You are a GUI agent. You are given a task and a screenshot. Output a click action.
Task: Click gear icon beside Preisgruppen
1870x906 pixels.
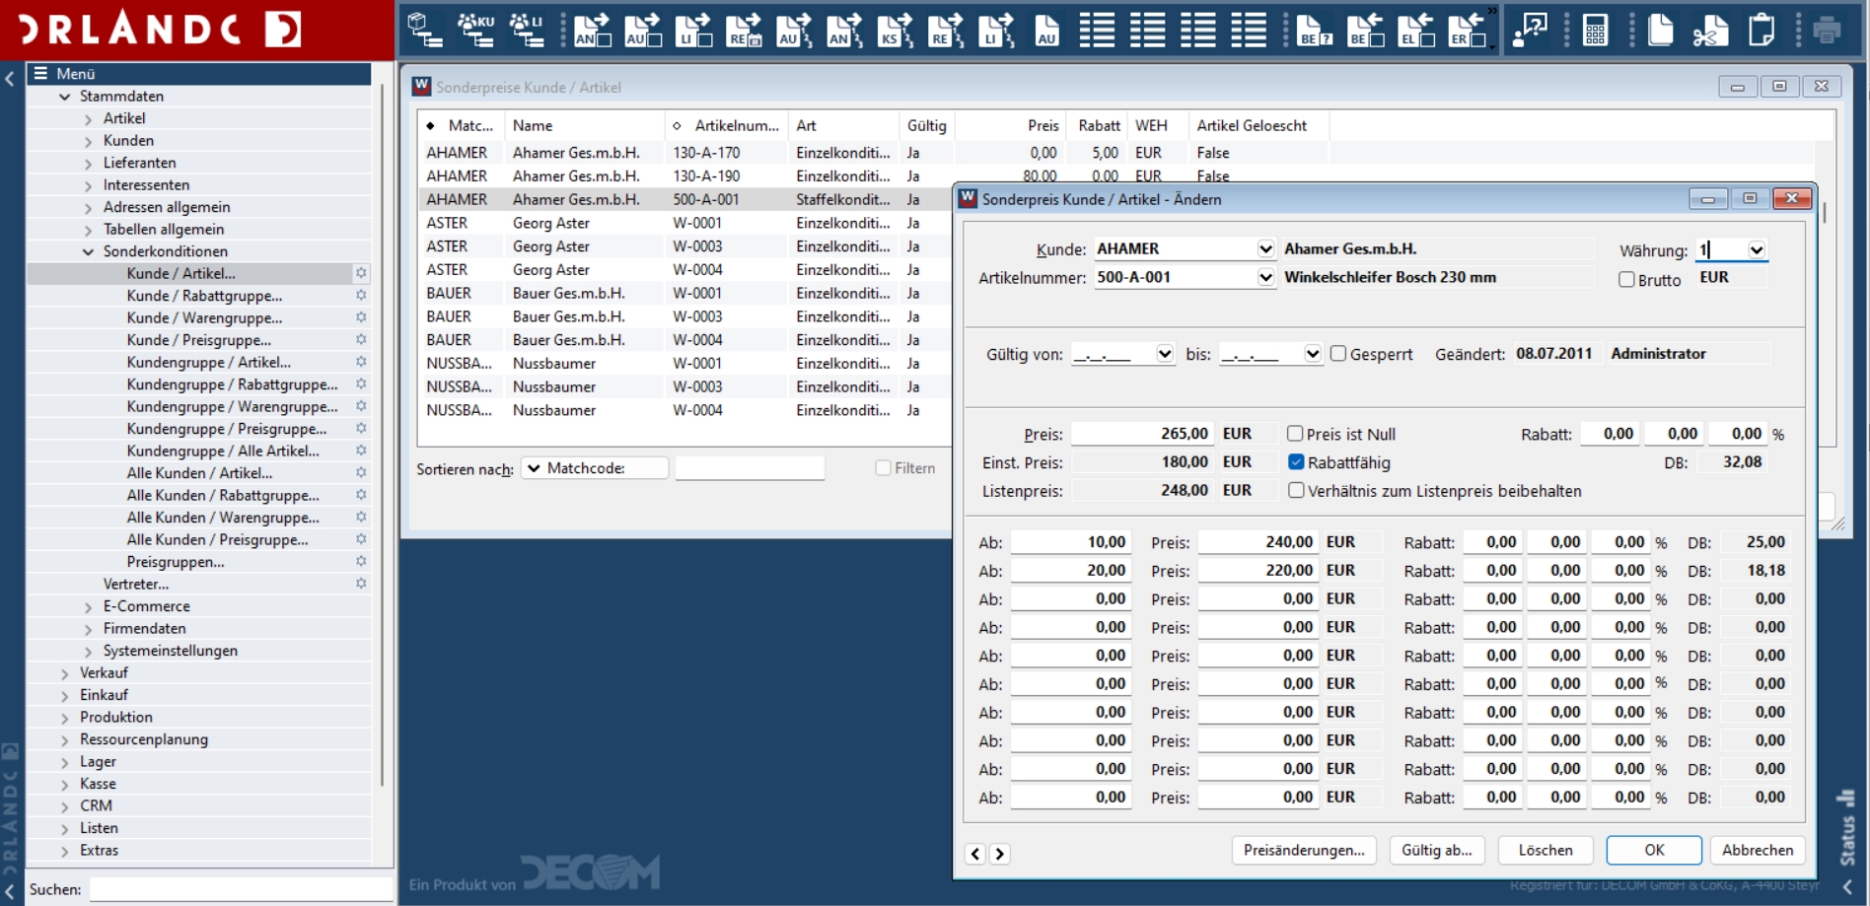pos(361,561)
